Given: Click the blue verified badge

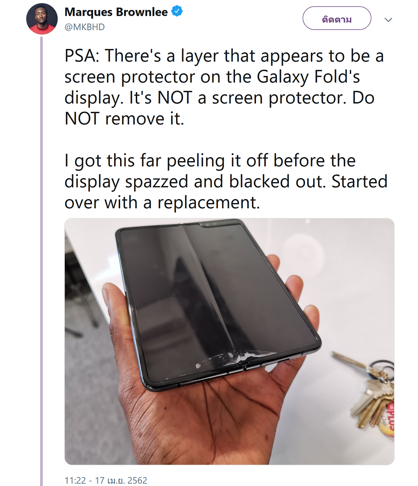Looking at the screenshot, I should point(177,11).
